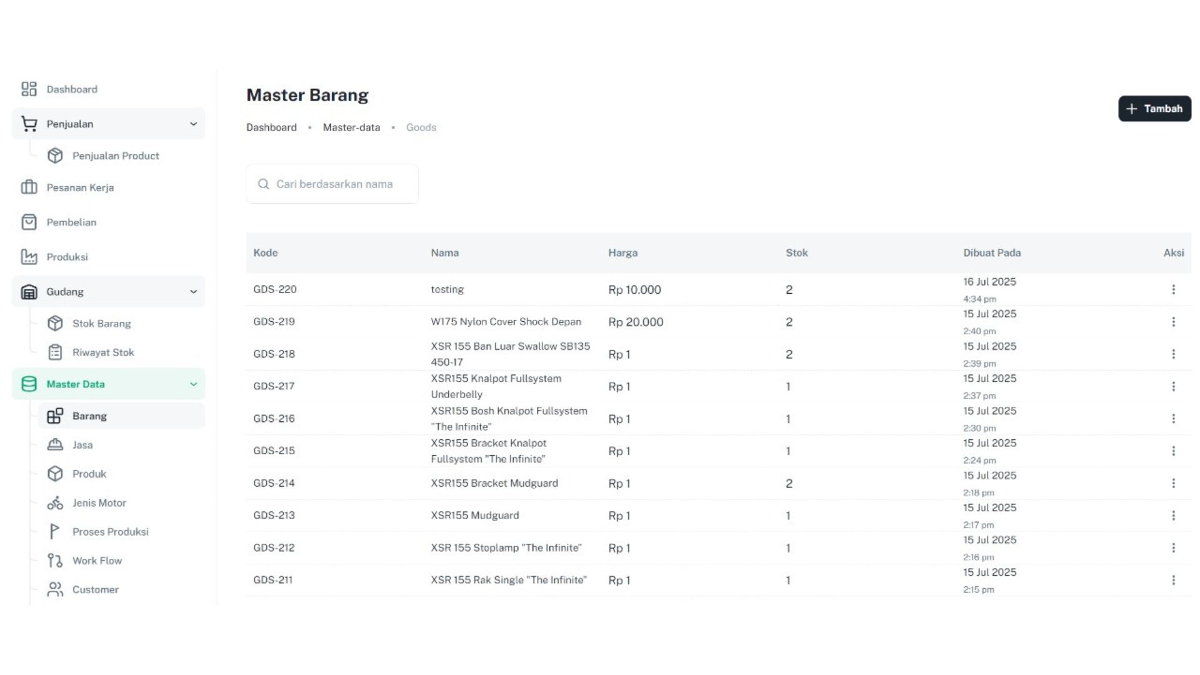Open actions menu for GDS-220 row

pos(1173,289)
